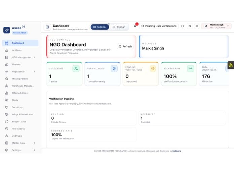The height and width of the screenshot is (175, 234).
Task: Click the "Targets Met This Quarter" text
Action: point(63,138)
